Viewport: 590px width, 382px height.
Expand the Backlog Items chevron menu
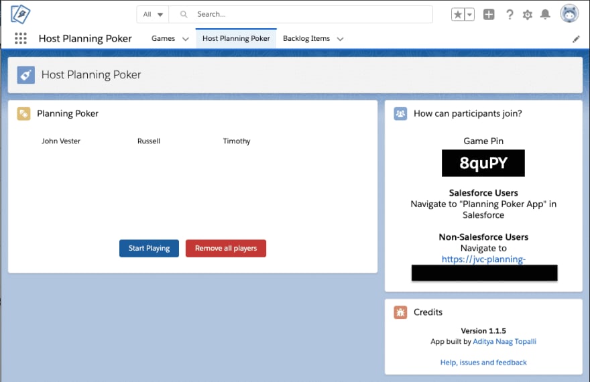tap(340, 39)
